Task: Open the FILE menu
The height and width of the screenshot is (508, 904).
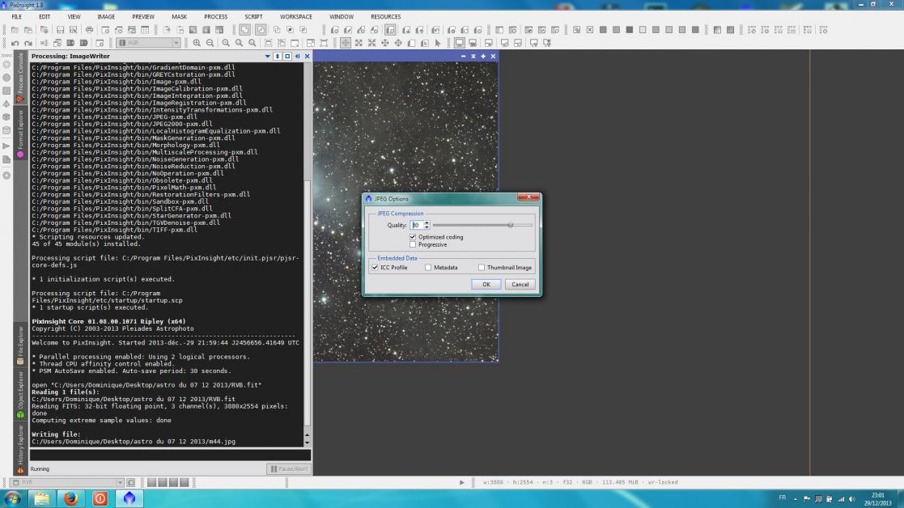Action: click(17, 17)
